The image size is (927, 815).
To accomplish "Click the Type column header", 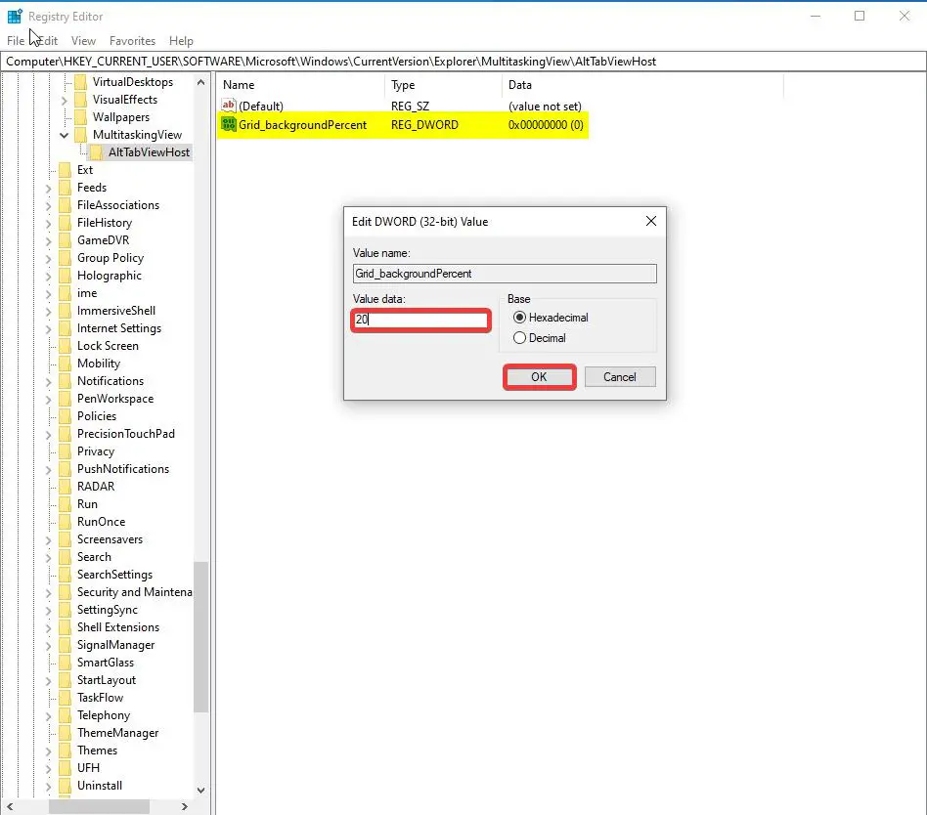I will pyautogui.click(x=443, y=85).
